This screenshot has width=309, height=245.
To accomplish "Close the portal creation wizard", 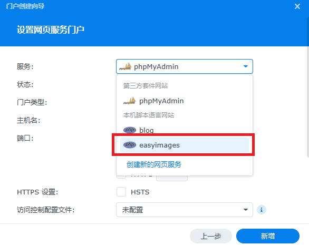I will [297, 6].
